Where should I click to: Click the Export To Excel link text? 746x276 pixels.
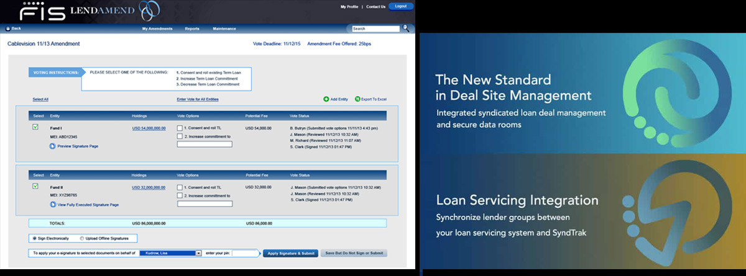[x=375, y=99]
